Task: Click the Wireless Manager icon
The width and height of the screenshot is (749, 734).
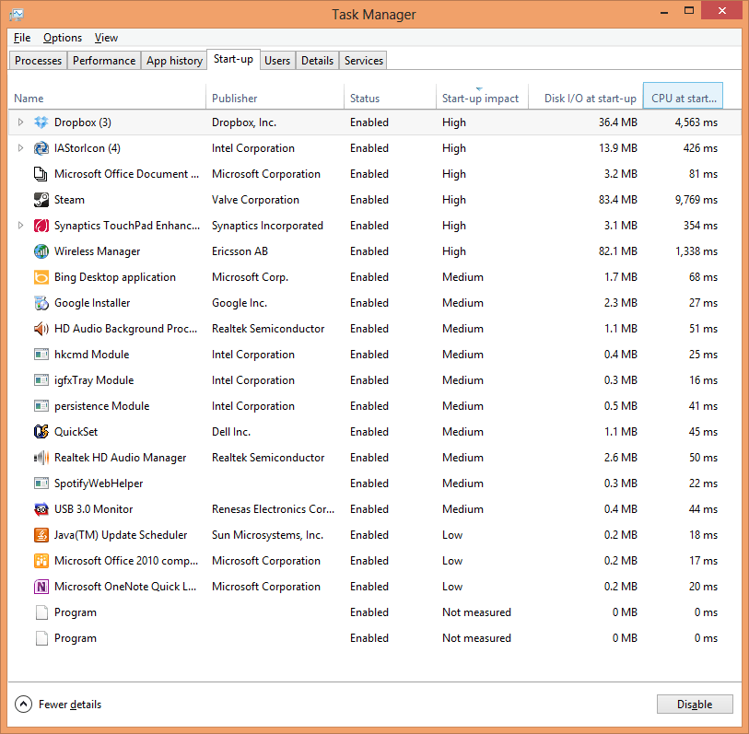Action: click(41, 251)
